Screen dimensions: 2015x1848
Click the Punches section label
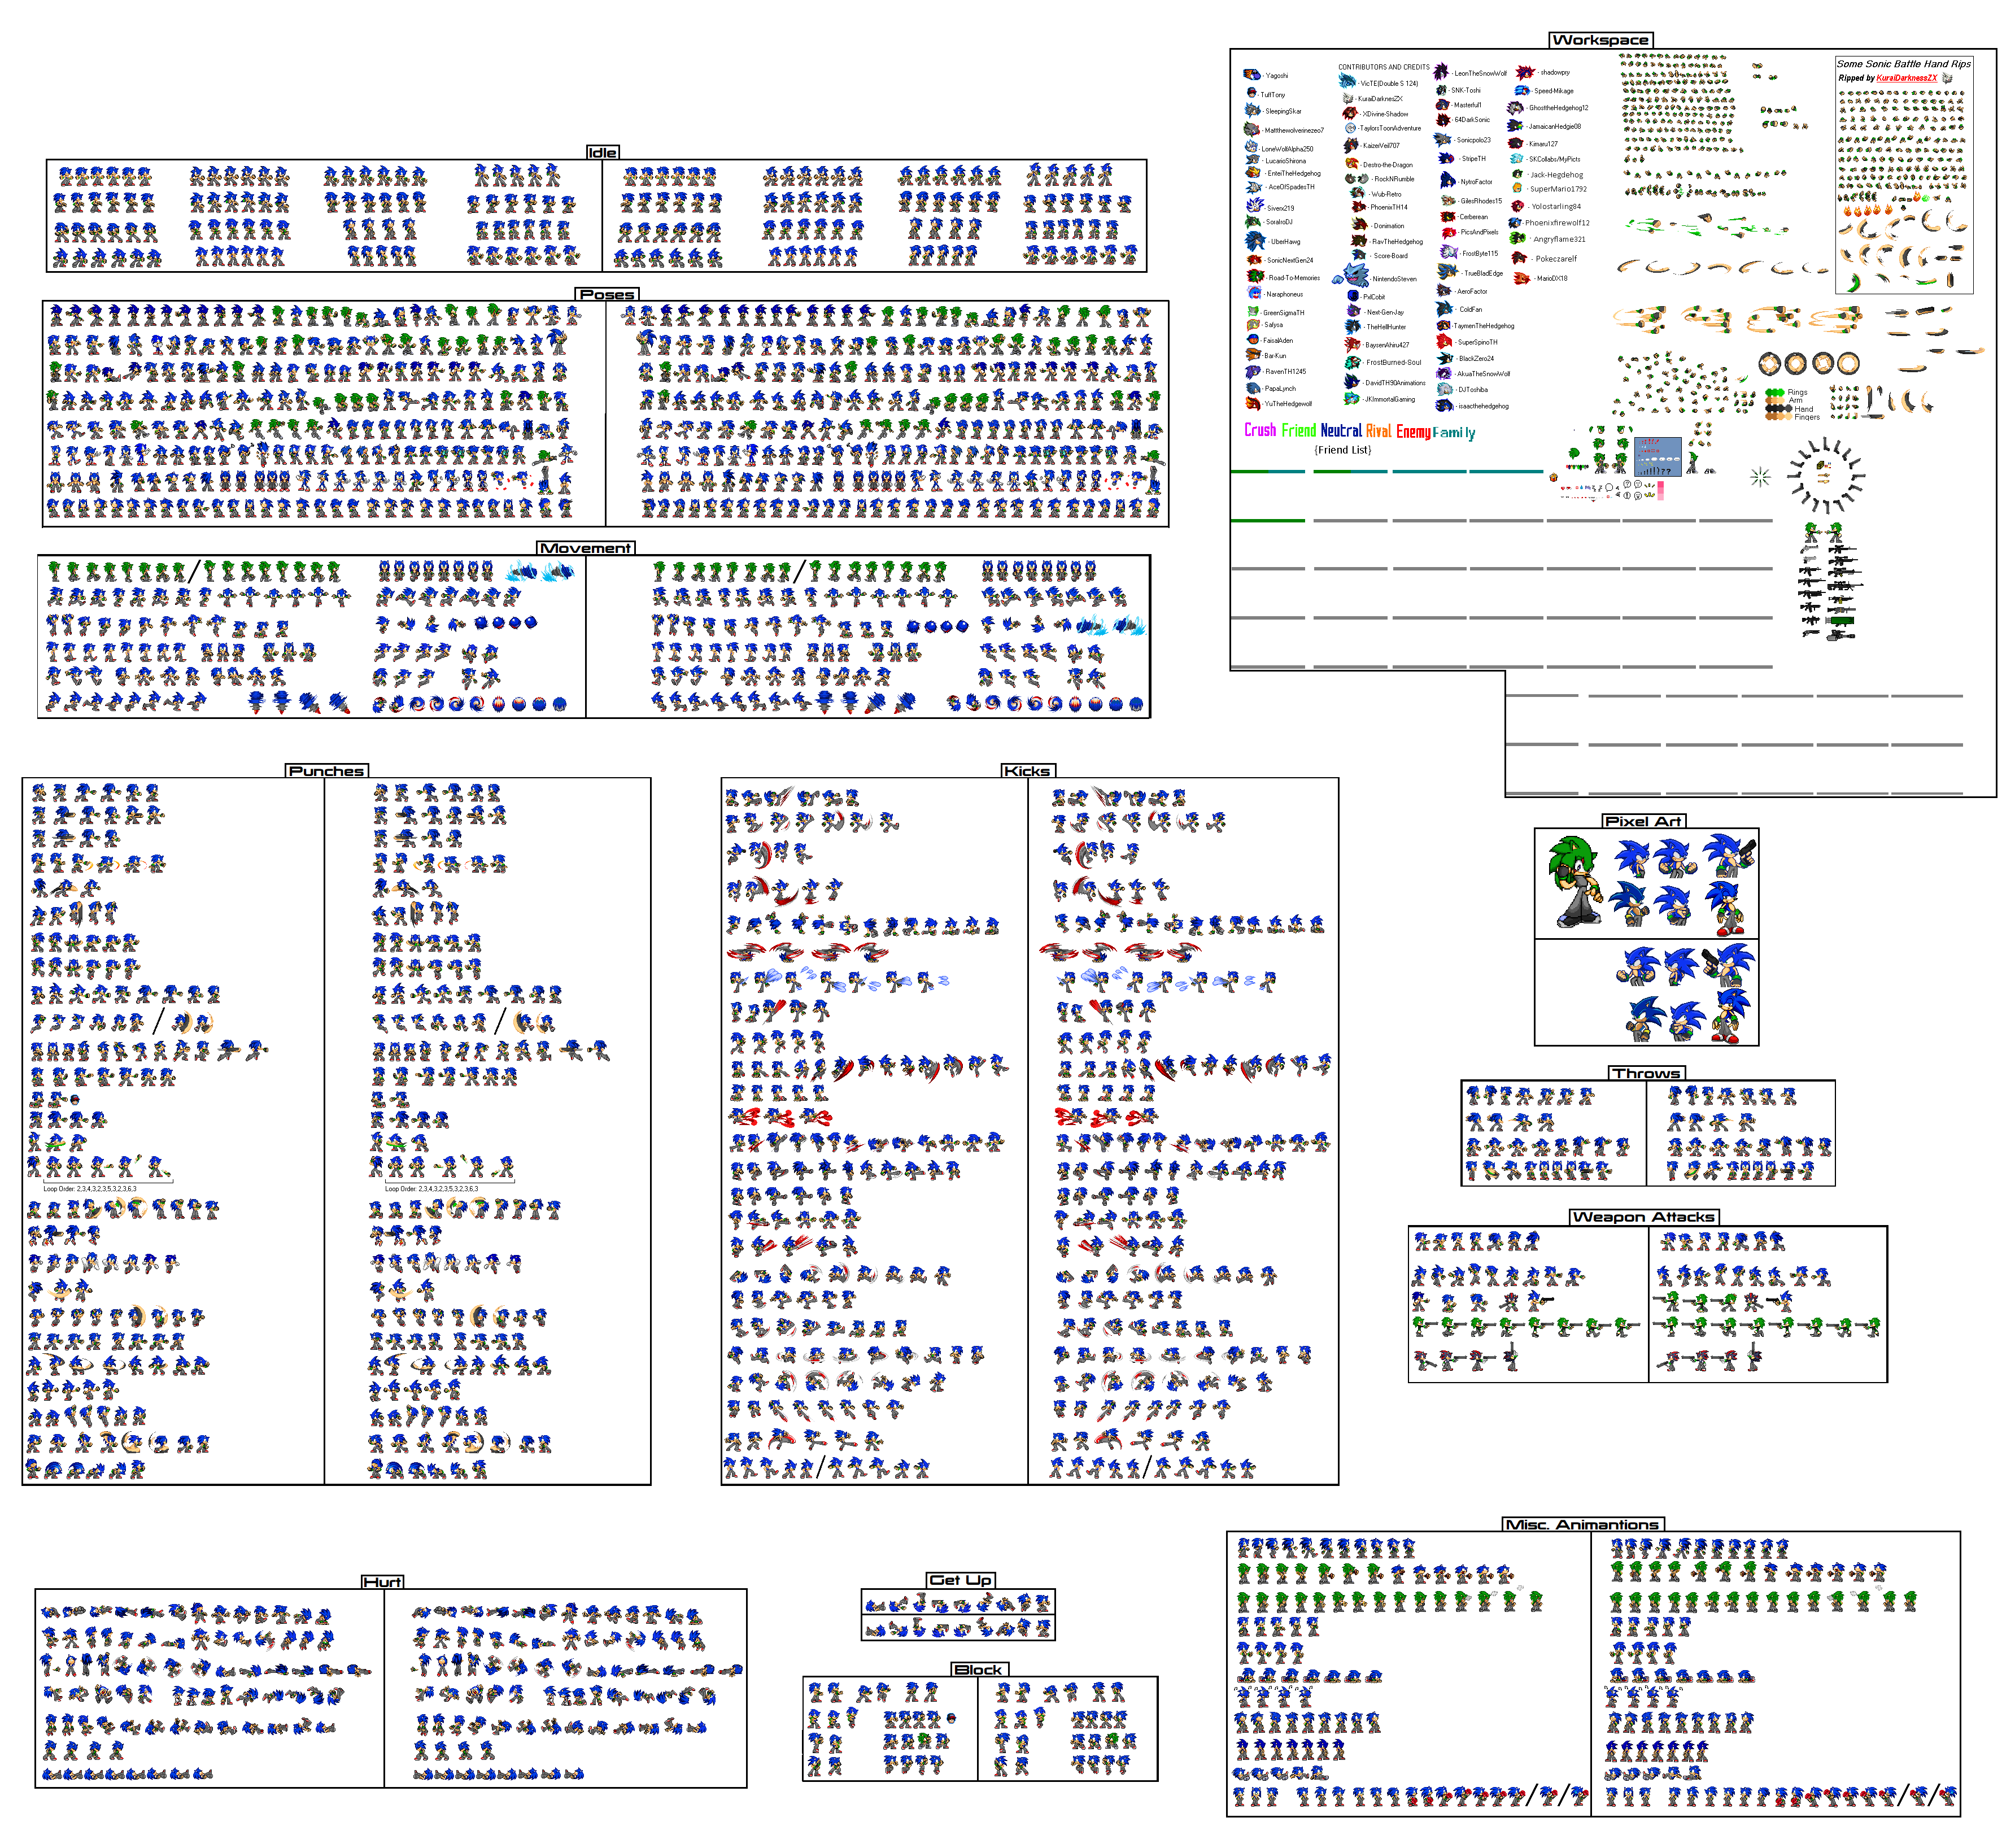pos(326,770)
